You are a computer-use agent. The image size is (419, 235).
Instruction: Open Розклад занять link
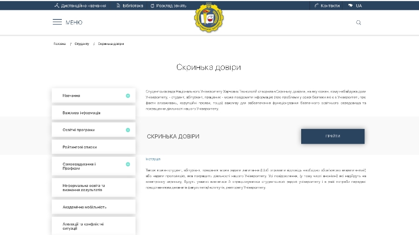coord(171,6)
